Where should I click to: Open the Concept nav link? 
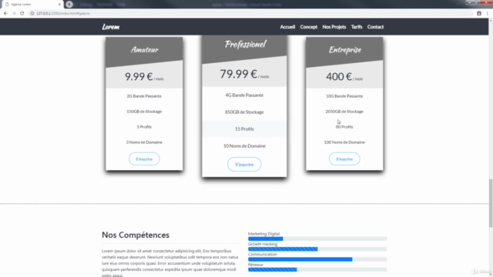pyautogui.click(x=308, y=27)
